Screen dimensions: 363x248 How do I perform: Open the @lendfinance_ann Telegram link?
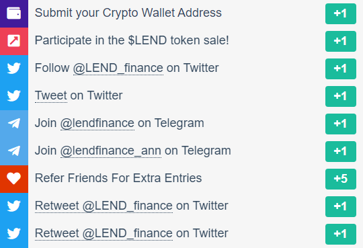111,151
